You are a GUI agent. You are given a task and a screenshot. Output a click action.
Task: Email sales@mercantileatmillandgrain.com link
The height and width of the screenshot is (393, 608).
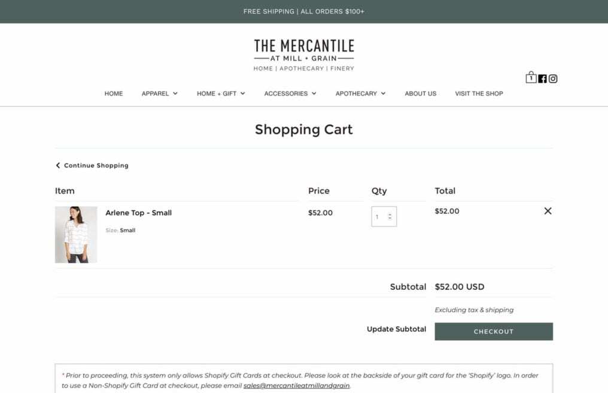pos(296,386)
